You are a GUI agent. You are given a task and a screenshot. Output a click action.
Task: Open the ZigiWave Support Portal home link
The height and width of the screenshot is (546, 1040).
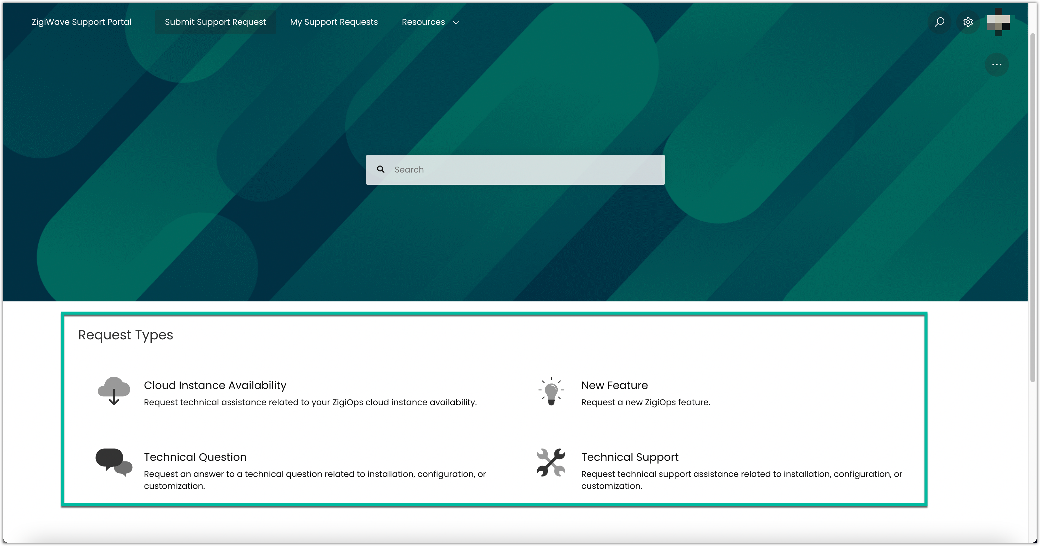point(82,22)
